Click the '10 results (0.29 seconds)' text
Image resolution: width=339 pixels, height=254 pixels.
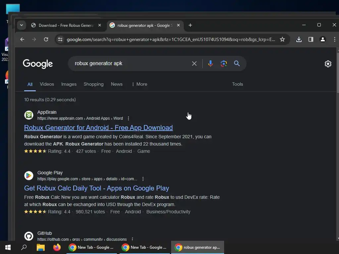[50, 100]
